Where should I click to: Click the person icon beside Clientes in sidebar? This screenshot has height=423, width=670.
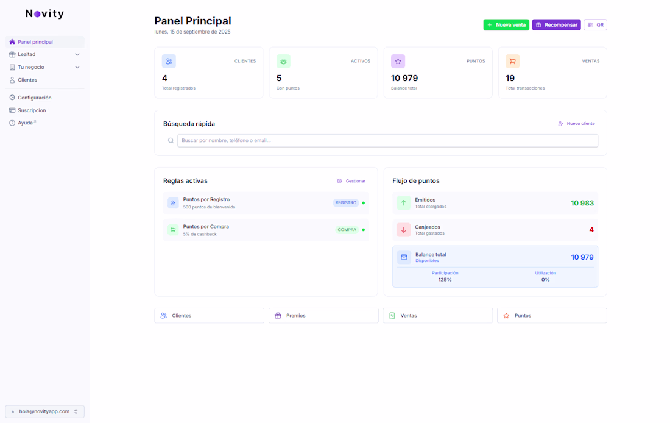(12, 80)
